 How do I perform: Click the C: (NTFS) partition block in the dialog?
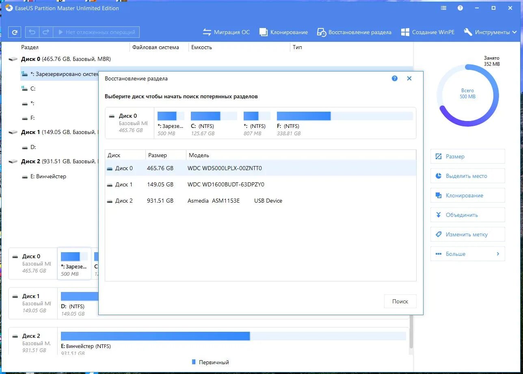point(214,123)
